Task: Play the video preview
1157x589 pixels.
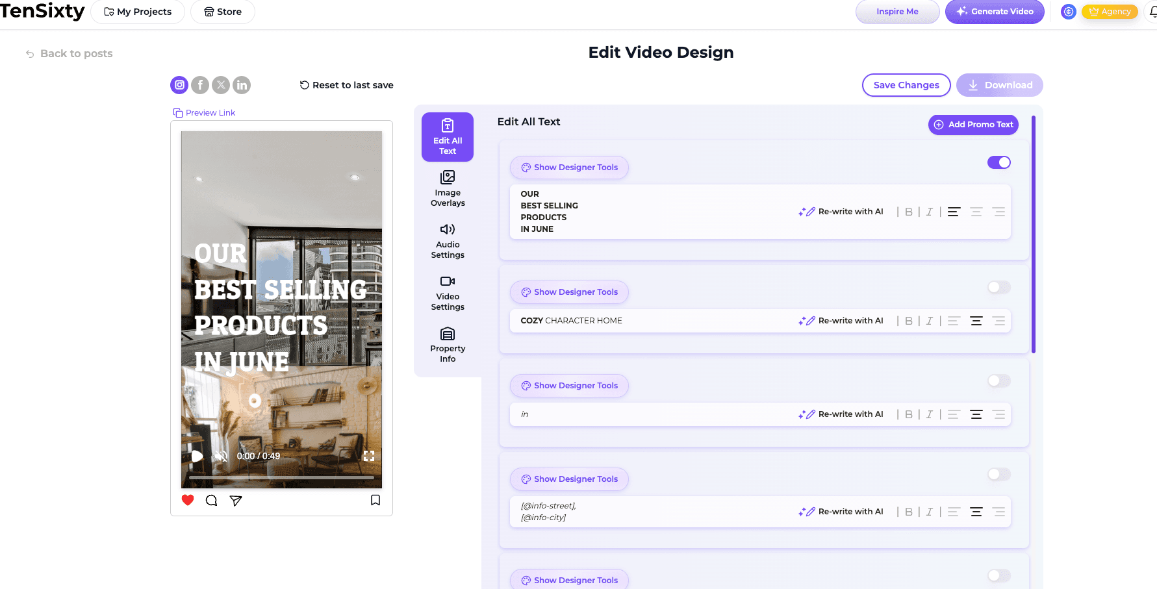Action: tap(197, 456)
